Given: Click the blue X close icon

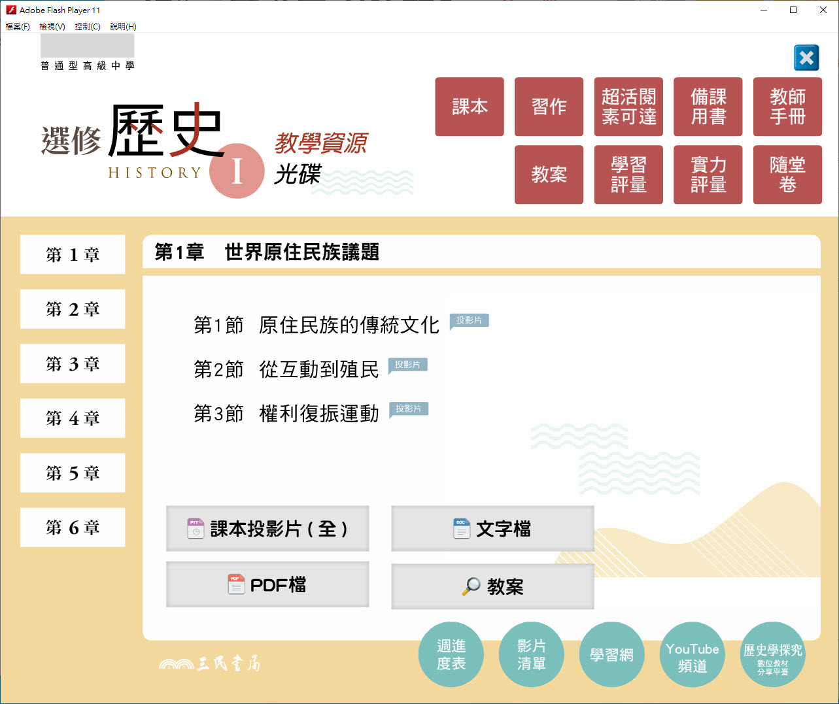Looking at the screenshot, I should [806, 58].
